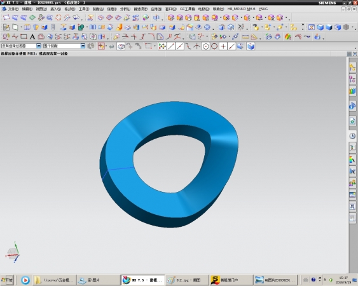Open dropdown arrow beside Datum Plane icon
Image resolution: width=358 pixels, height=286 pixels.
pyautogui.click(x=21, y=27)
